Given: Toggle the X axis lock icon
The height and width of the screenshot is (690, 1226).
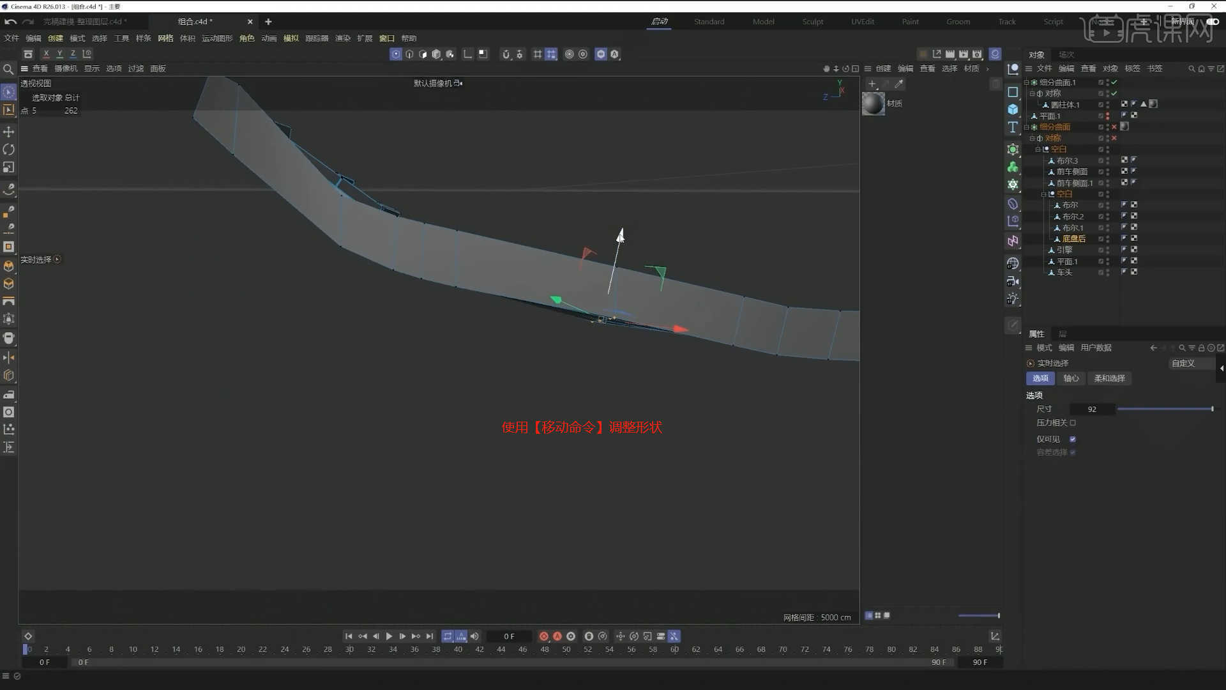Looking at the screenshot, I should point(46,54).
